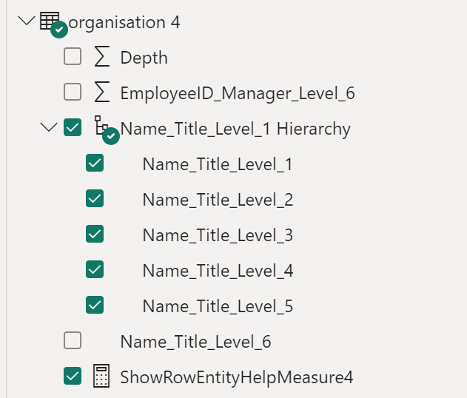This screenshot has height=398, width=467.
Task: Select the organisation 4 table name
Action: coord(124,22)
